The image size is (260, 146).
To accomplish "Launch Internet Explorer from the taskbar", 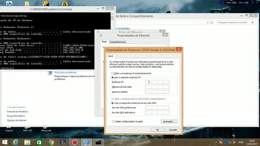I will pyautogui.click(x=15, y=142).
